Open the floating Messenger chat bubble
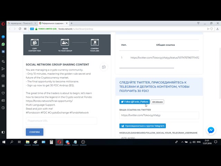Image resolution: width=221 pixels, height=166 pixels. point(211,130)
